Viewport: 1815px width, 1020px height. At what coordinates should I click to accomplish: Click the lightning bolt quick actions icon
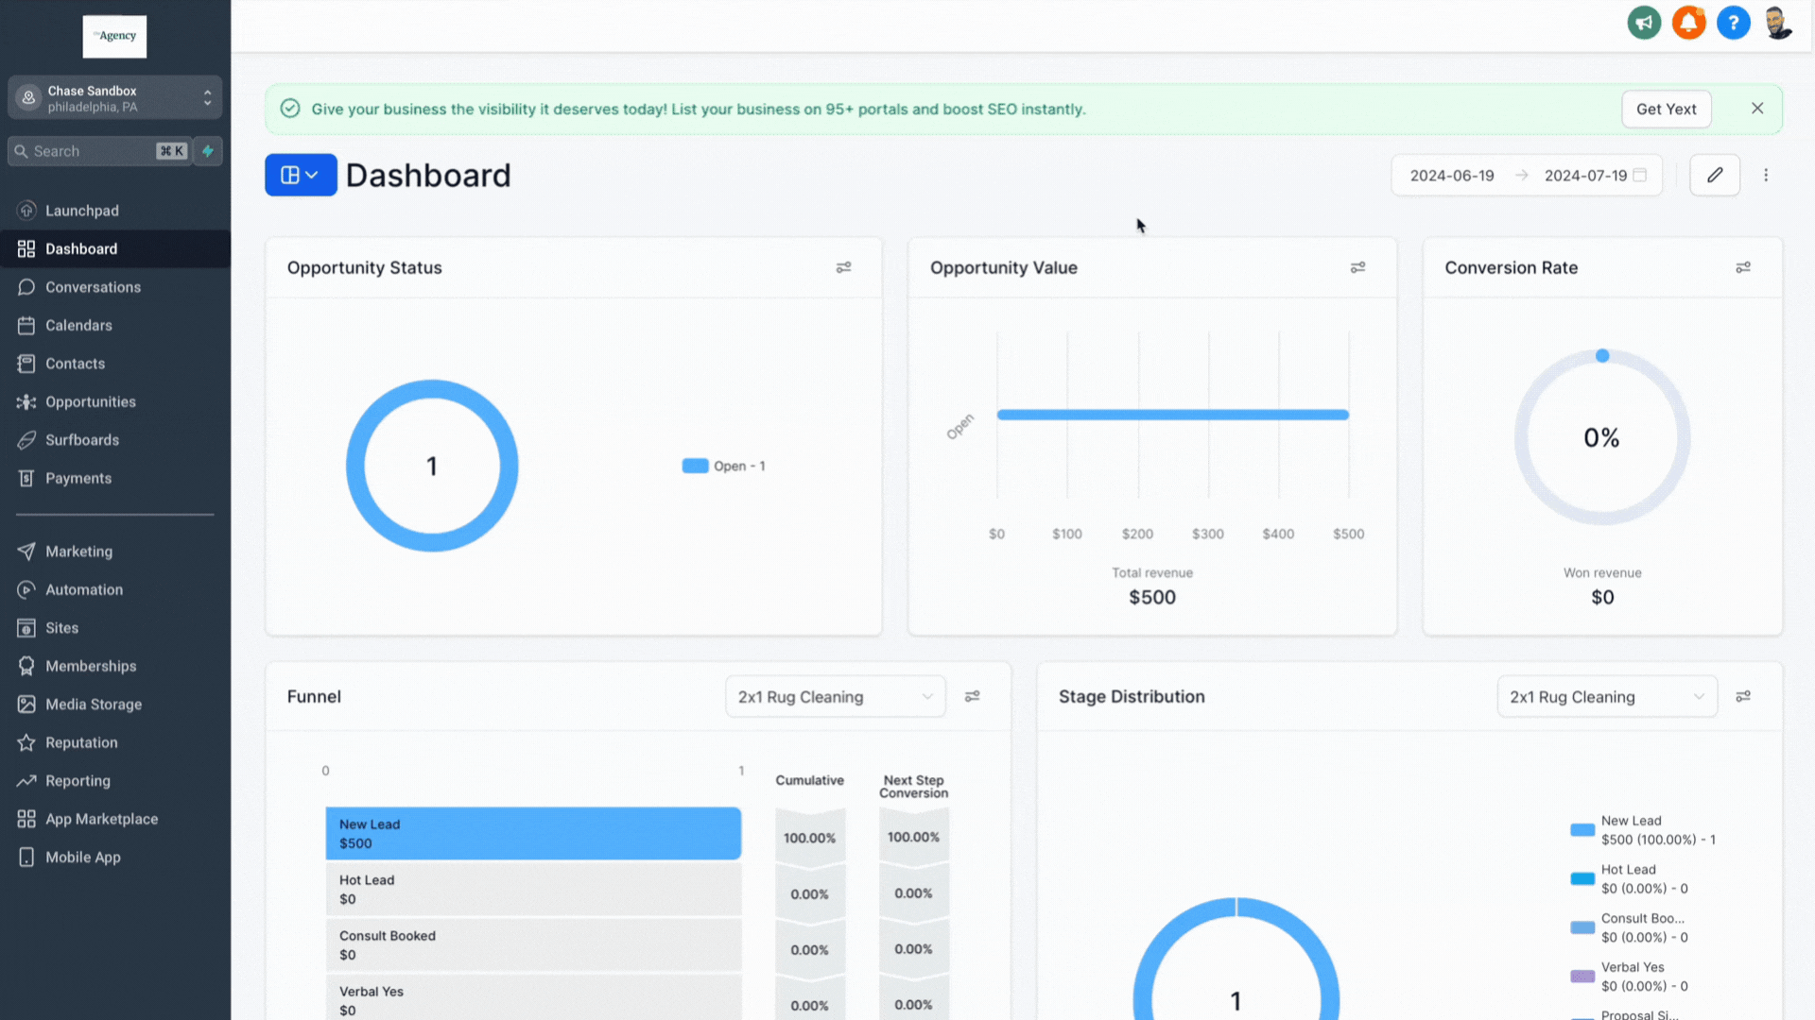208,151
